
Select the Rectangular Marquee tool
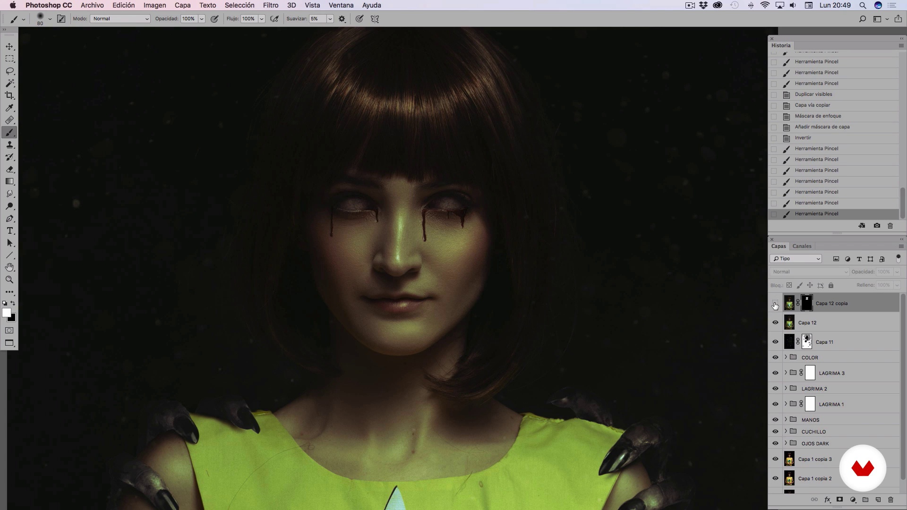click(9, 59)
